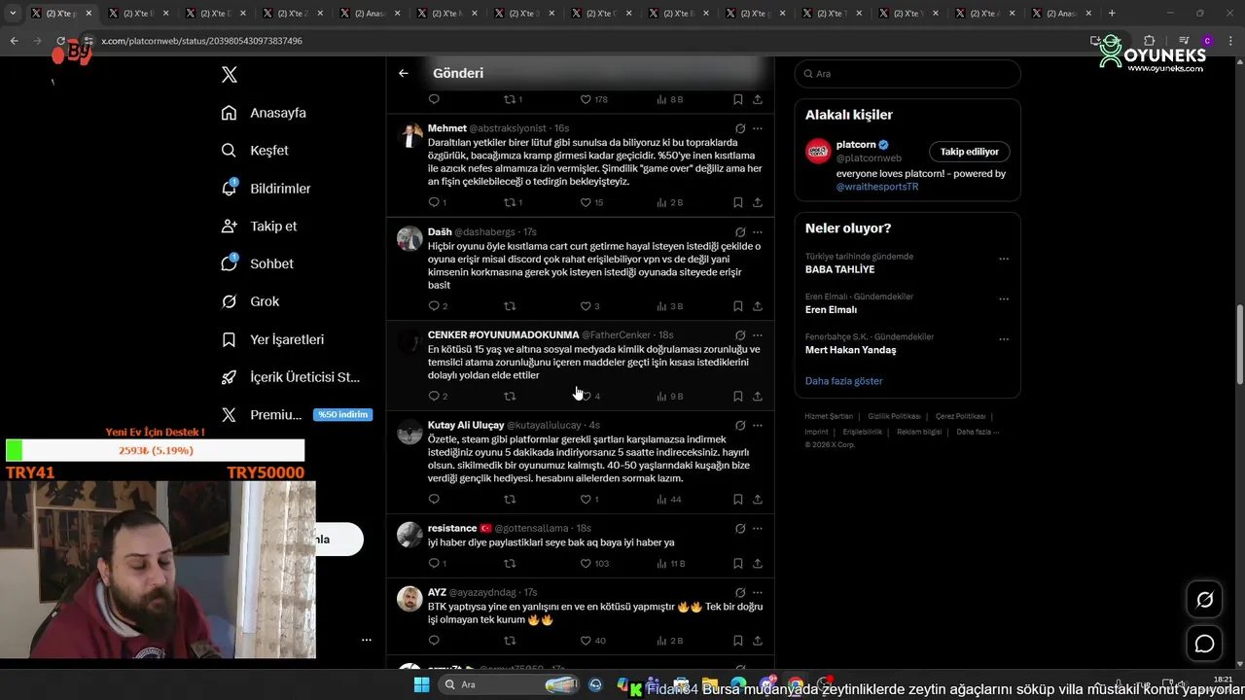Open Keşfet explore page
The height and width of the screenshot is (700, 1245).
coord(255,151)
